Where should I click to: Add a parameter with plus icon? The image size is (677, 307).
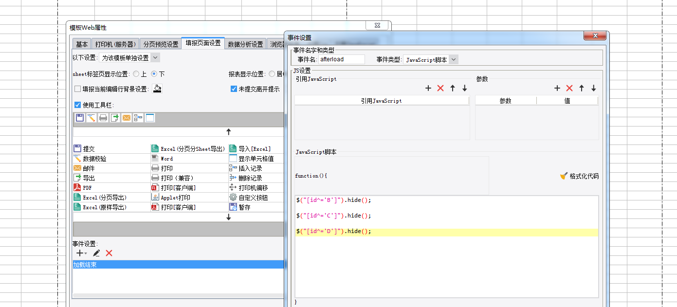point(557,88)
